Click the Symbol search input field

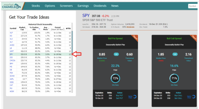tap(193, 6)
